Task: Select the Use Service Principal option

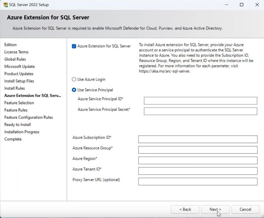Action: click(74, 90)
